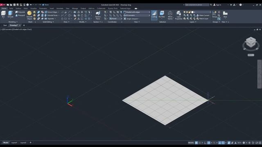
Task: Open the Shaded with edges visual style dropdown
Action: click(x=137, y=12)
